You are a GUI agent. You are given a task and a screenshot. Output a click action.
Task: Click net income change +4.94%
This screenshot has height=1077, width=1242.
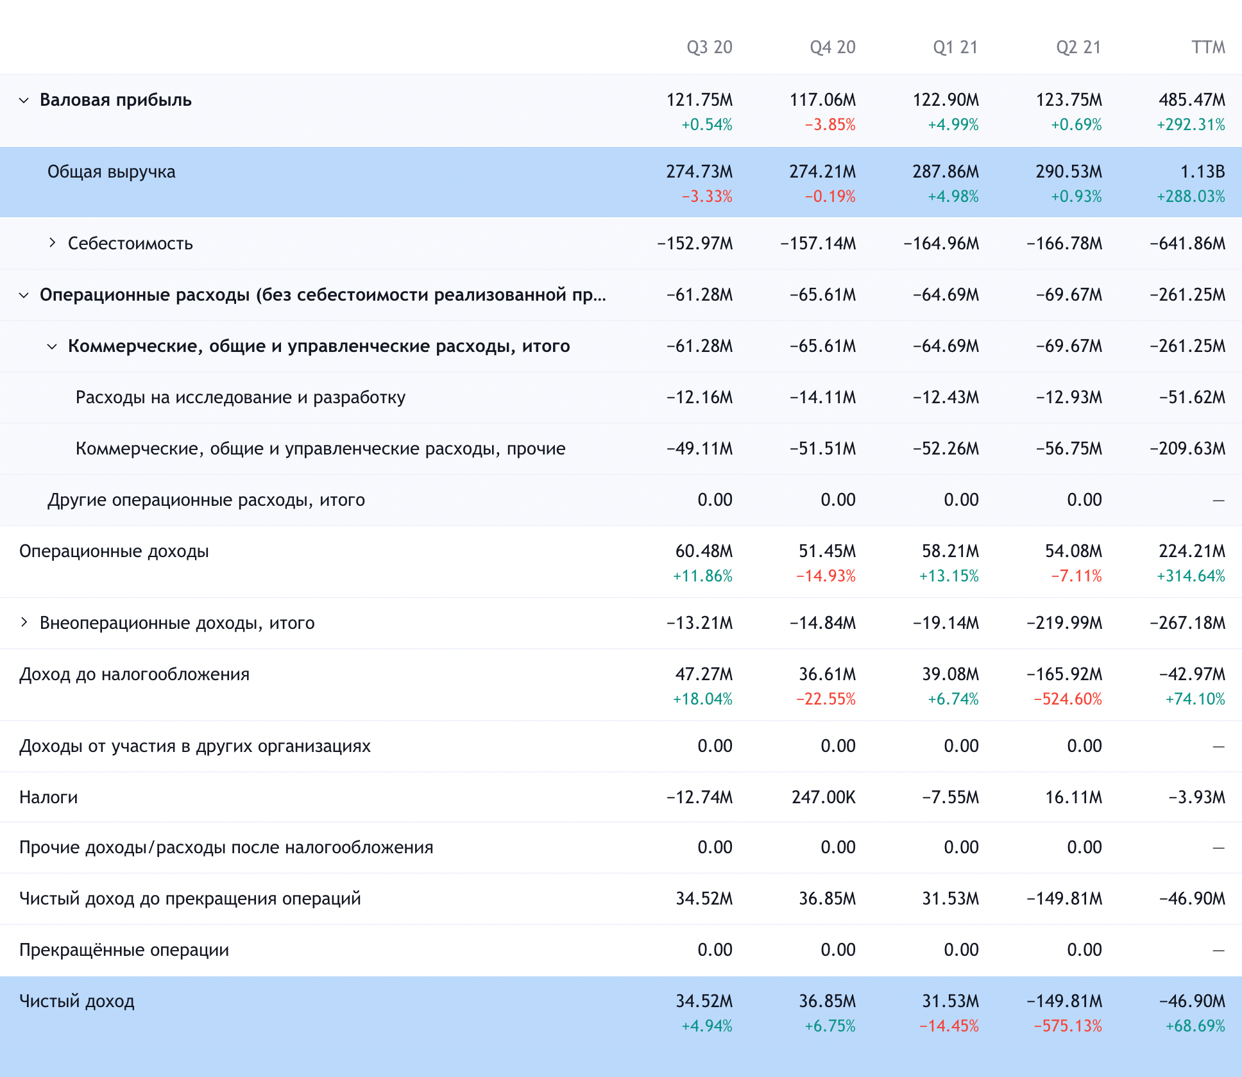tap(707, 1026)
